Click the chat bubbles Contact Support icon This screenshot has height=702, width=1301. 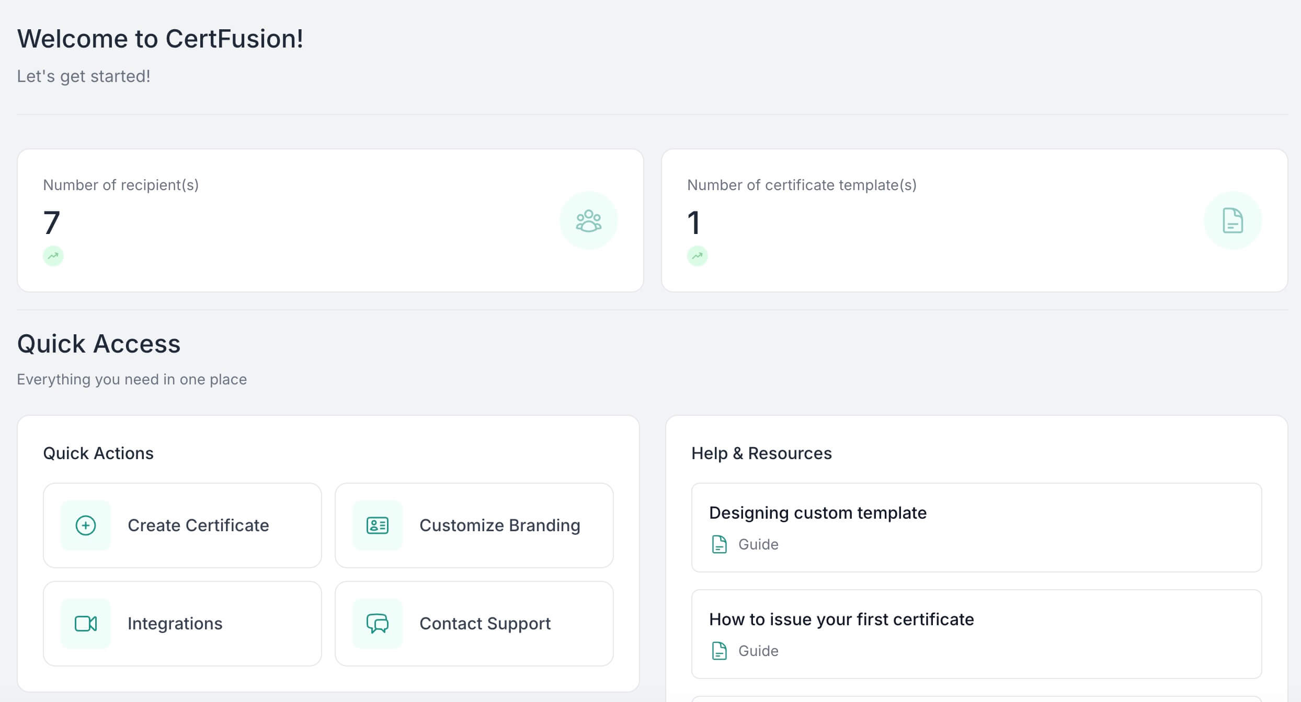click(x=377, y=624)
